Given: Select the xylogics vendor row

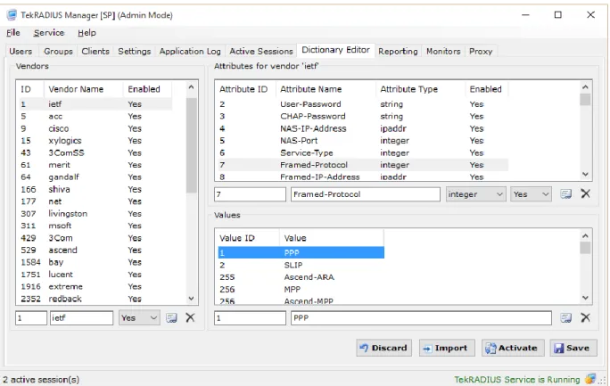Looking at the screenshot, I should [x=95, y=141].
